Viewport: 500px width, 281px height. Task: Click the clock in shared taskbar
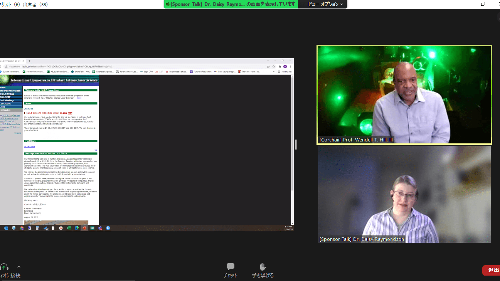pos(288,228)
